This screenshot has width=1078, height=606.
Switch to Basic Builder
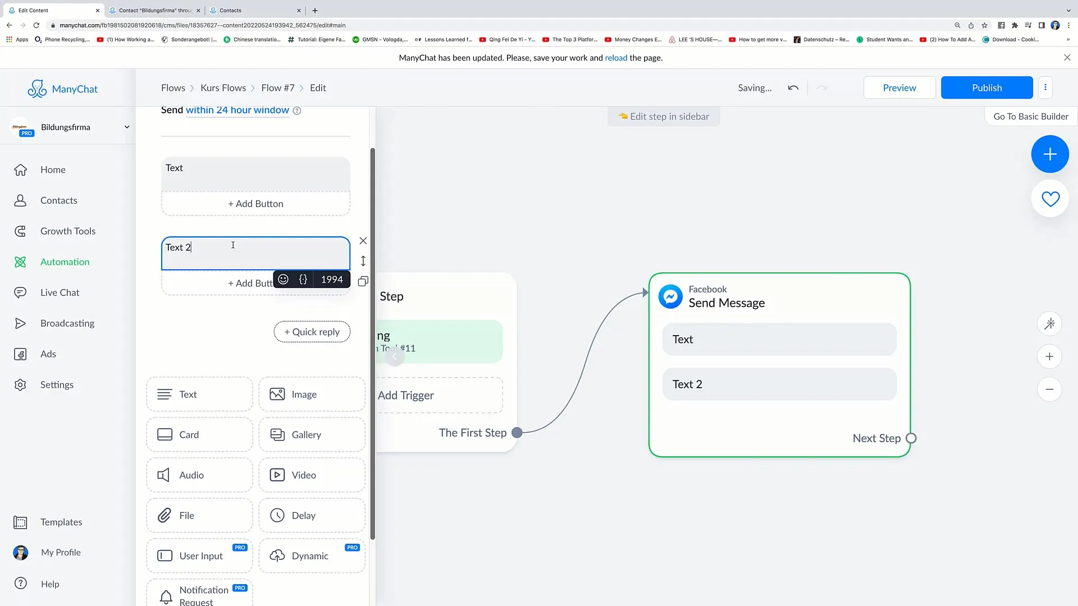tap(1031, 117)
